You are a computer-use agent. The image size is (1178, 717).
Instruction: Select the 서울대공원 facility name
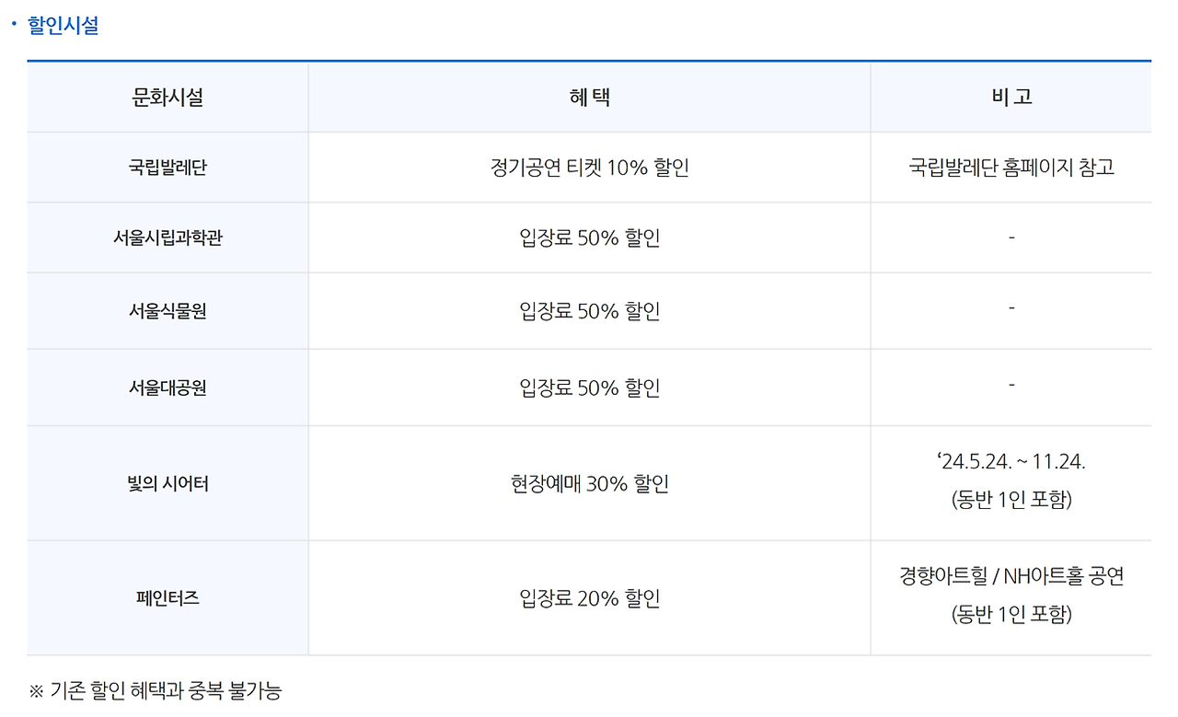(x=167, y=387)
